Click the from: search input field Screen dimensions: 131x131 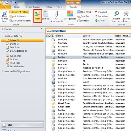[88, 31]
